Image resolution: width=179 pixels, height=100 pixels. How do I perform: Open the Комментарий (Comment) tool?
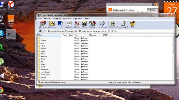123,24
